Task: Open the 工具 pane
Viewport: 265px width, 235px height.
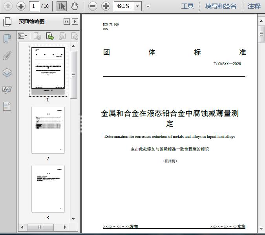Action: (187, 6)
